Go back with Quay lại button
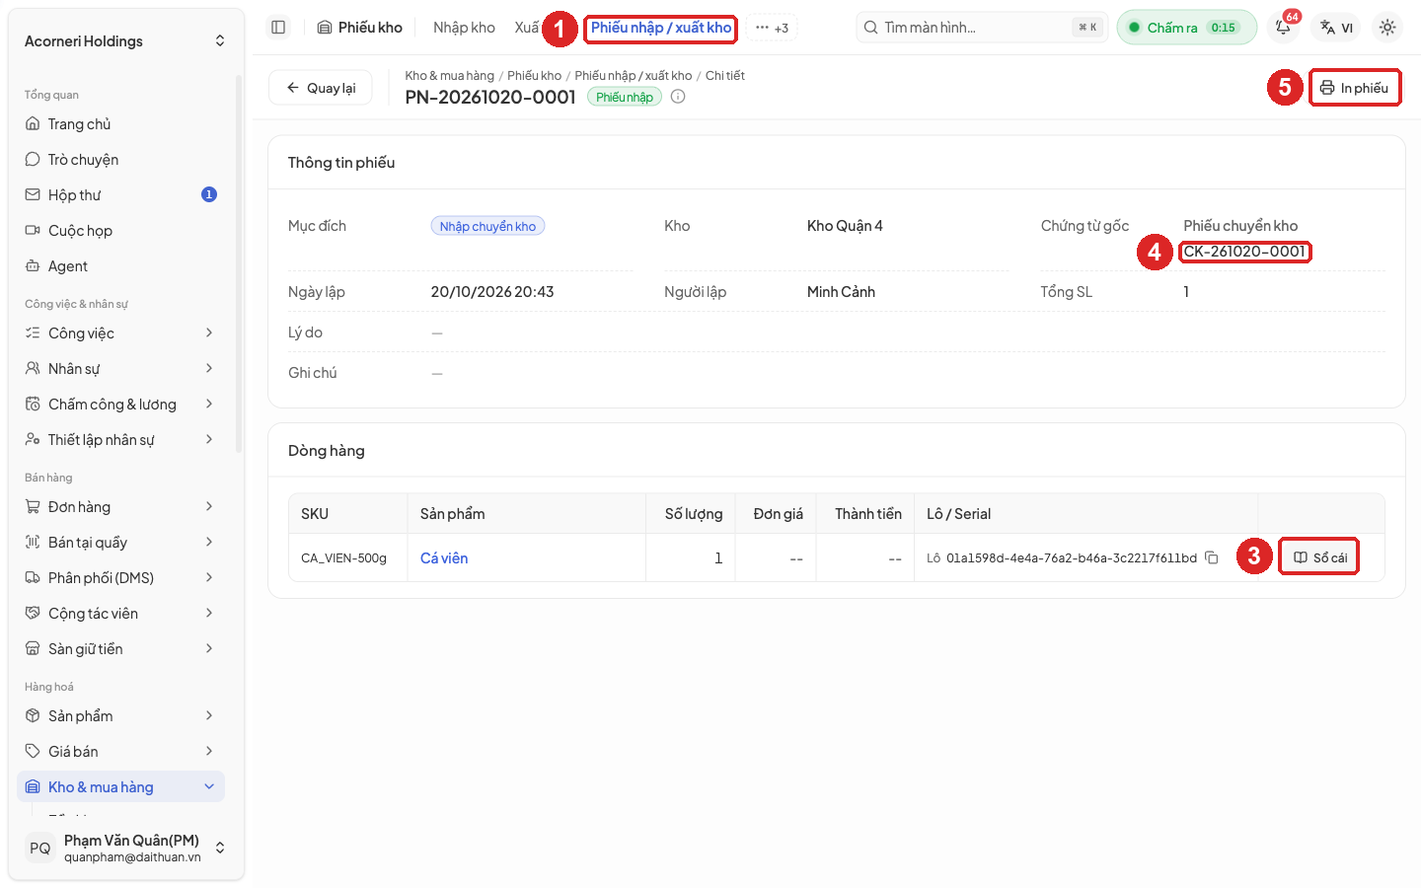 coord(321,88)
